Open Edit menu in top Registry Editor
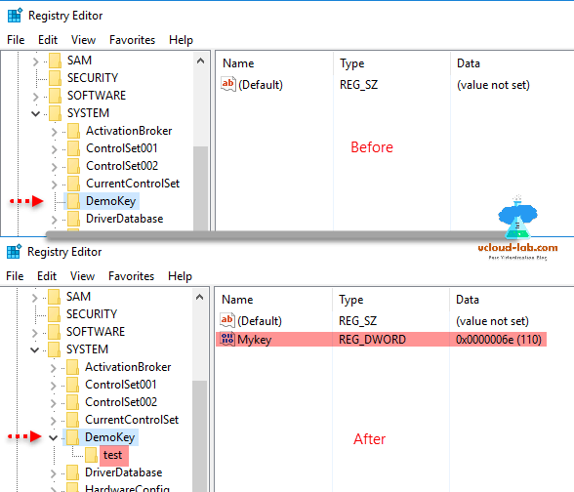The image size is (574, 492). [x=48, y=39]
